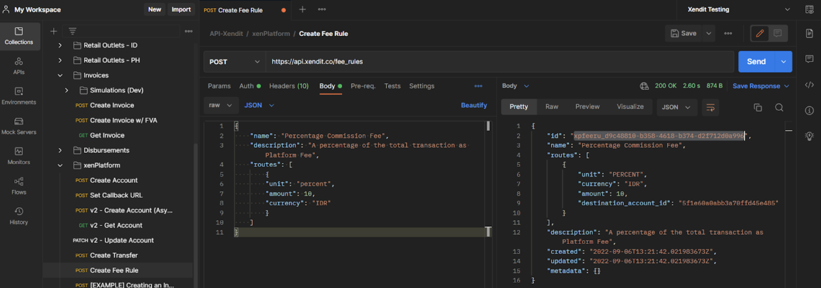This screenshot has width=821, height=288.
Task: Open collections panel more options menu
Action: coord(188,31)
